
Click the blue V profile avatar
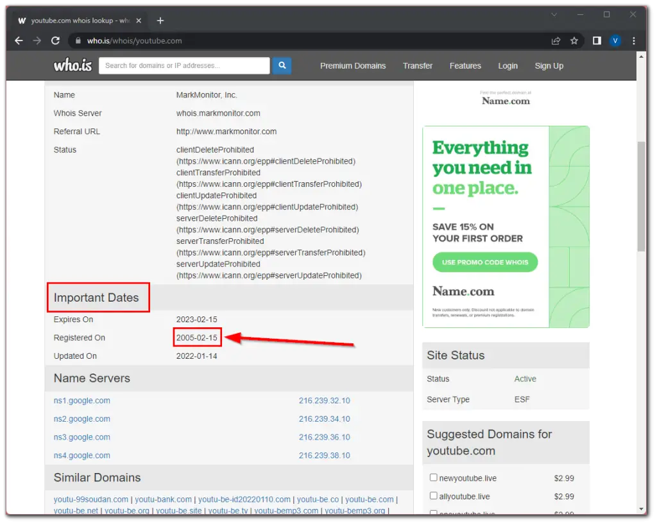coord(615,40)
